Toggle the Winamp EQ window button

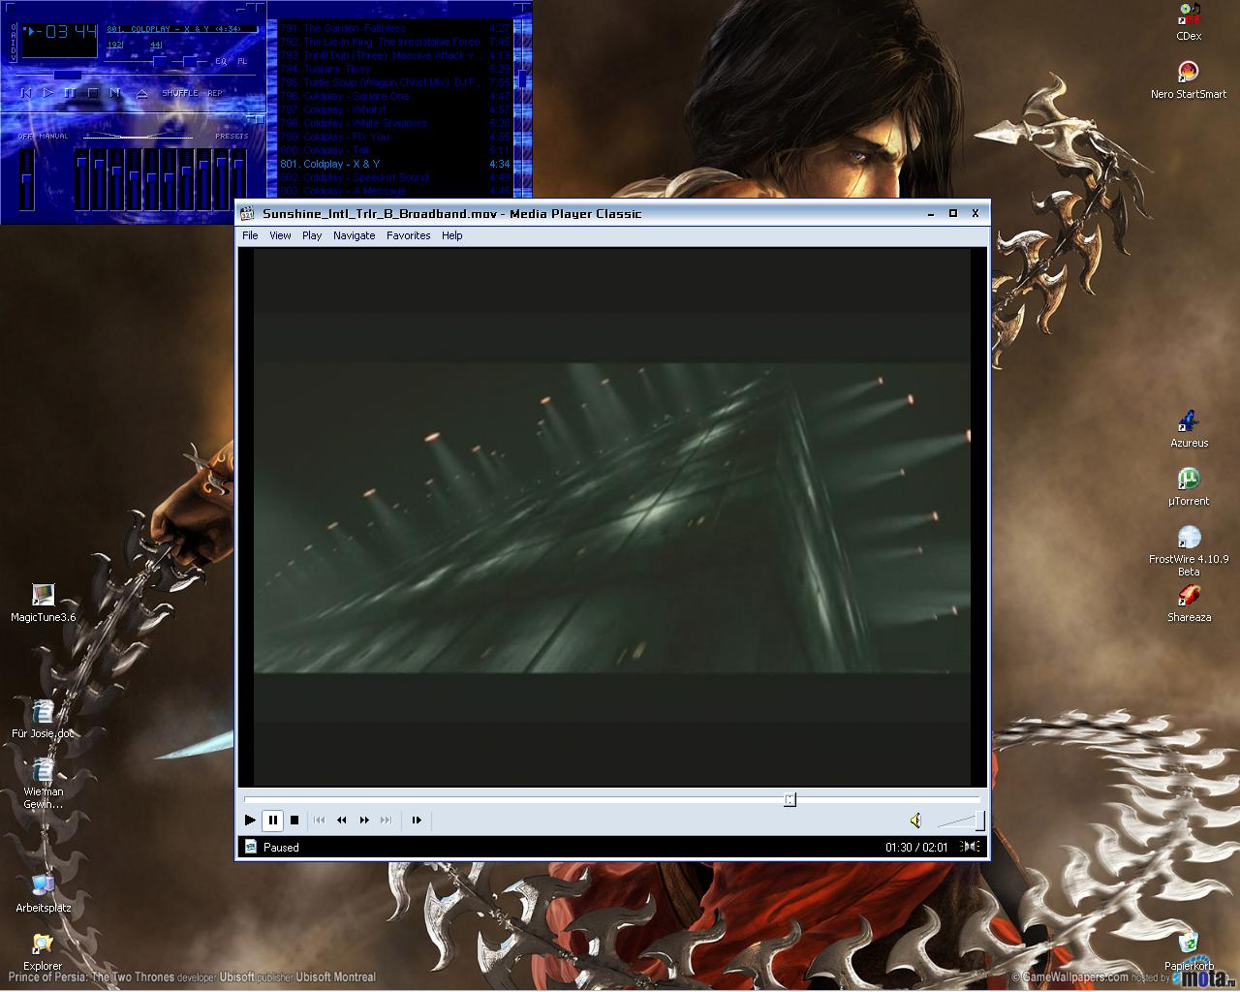[x=221, y=61]
